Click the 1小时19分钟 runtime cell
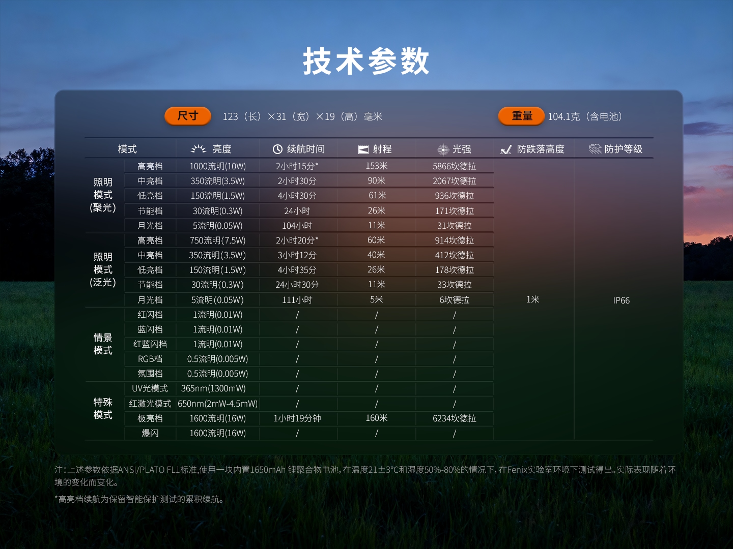 tap(297, 418)
